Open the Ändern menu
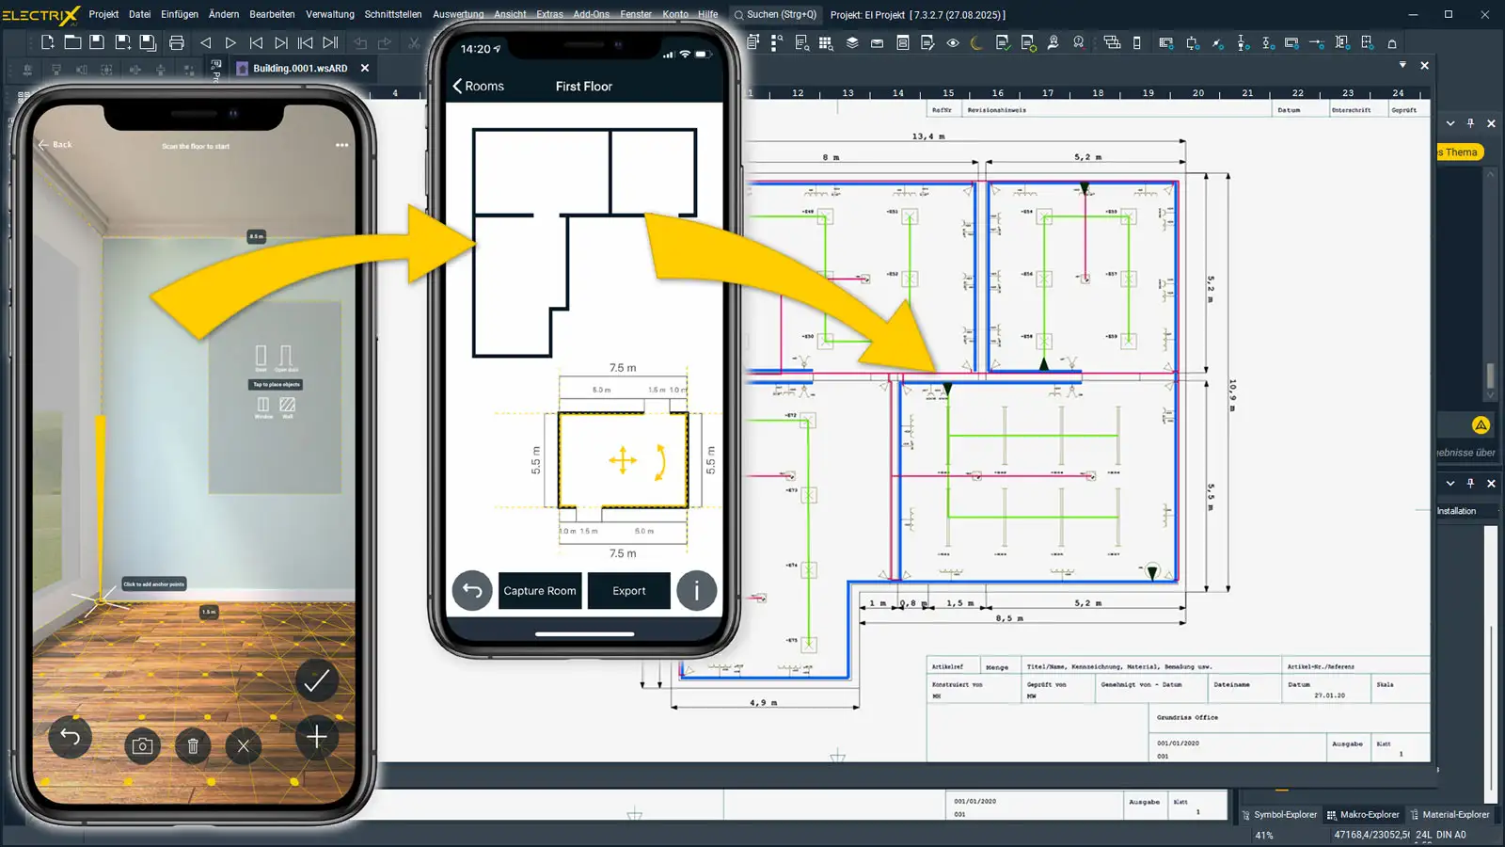 tap(224, 14)
